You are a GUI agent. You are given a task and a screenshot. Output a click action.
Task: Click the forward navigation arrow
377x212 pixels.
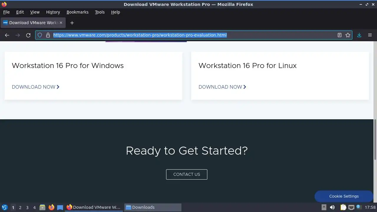(18, 35)
